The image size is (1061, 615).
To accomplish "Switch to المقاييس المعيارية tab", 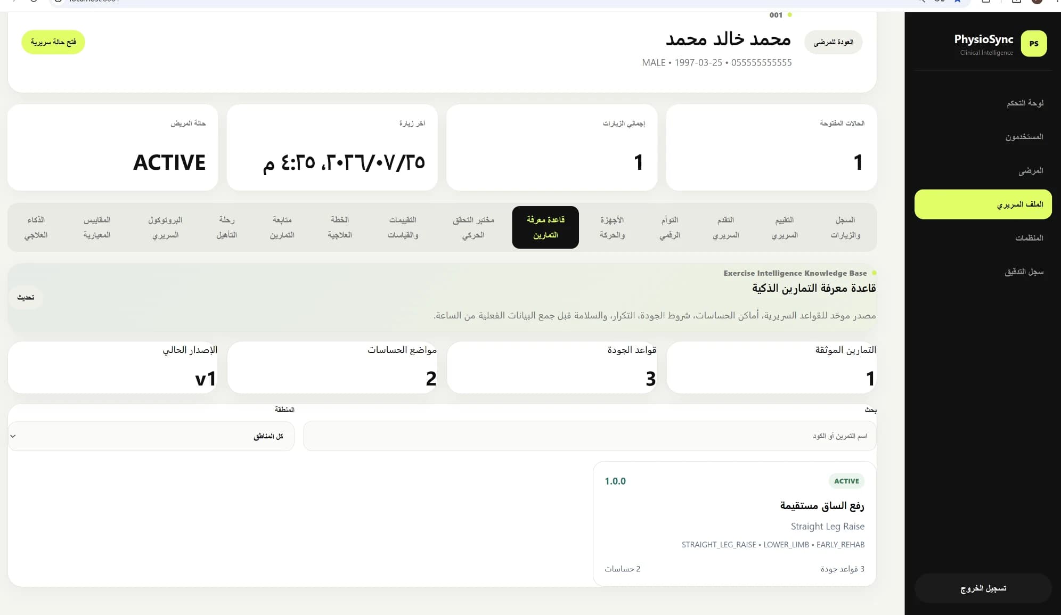I will 97,227.
